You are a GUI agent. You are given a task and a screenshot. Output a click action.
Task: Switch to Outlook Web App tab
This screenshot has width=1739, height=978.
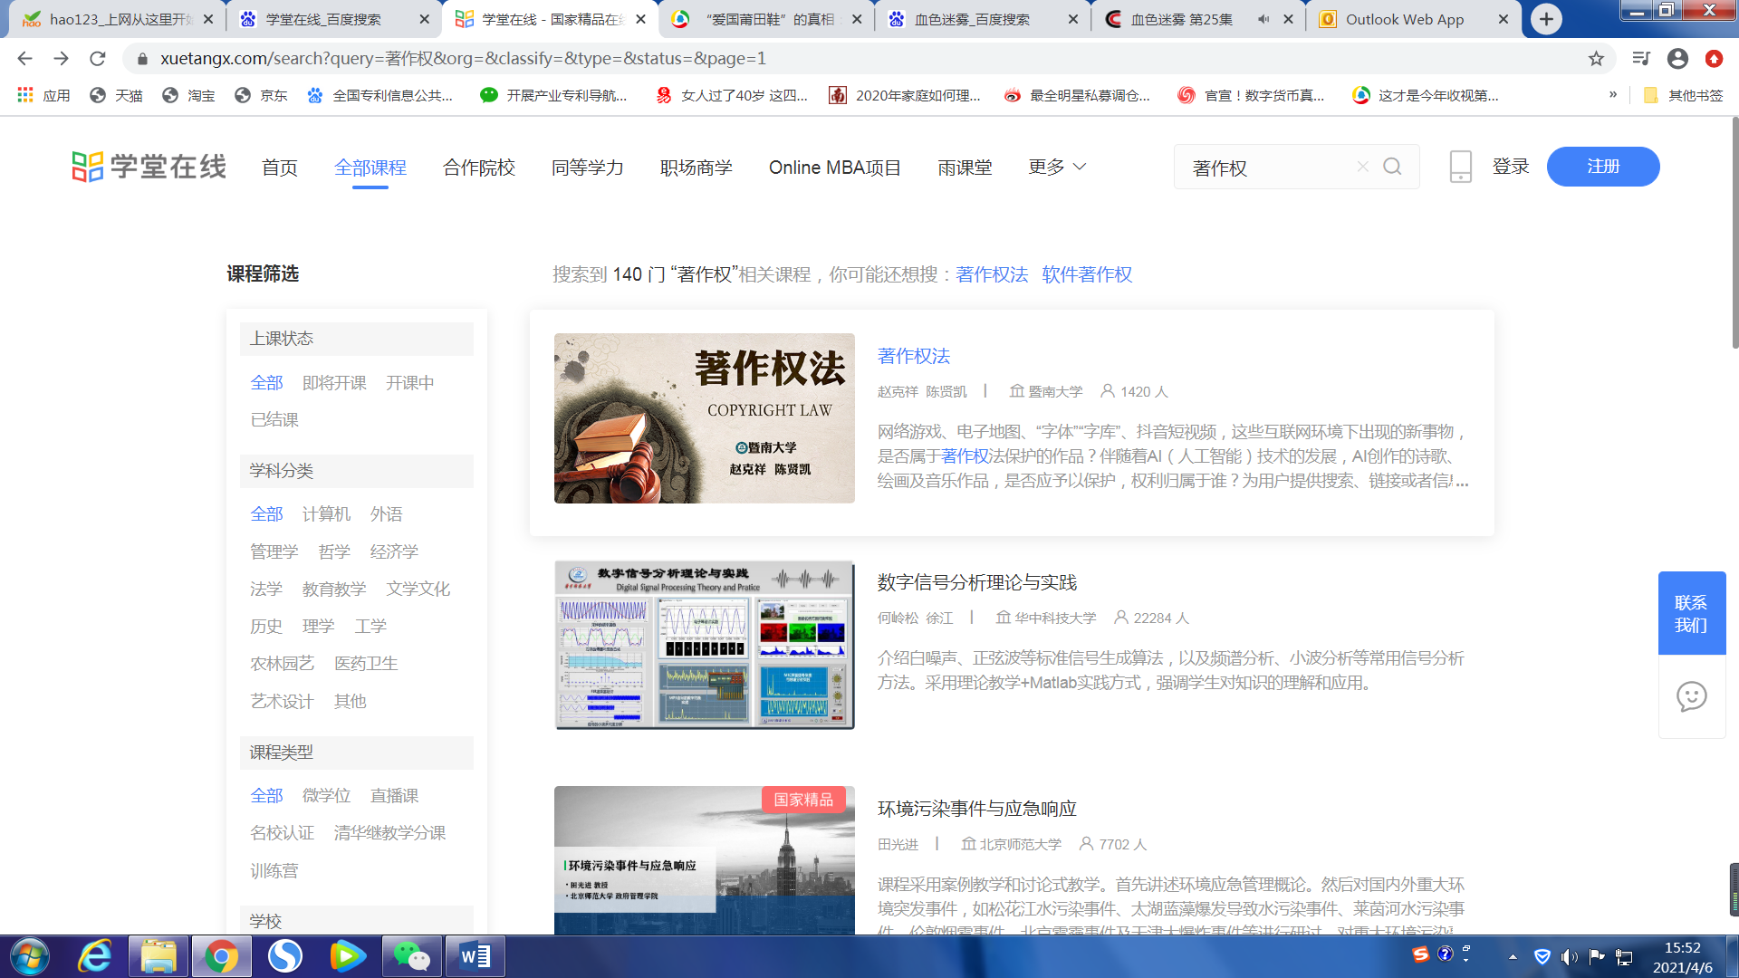(1415, 19)
